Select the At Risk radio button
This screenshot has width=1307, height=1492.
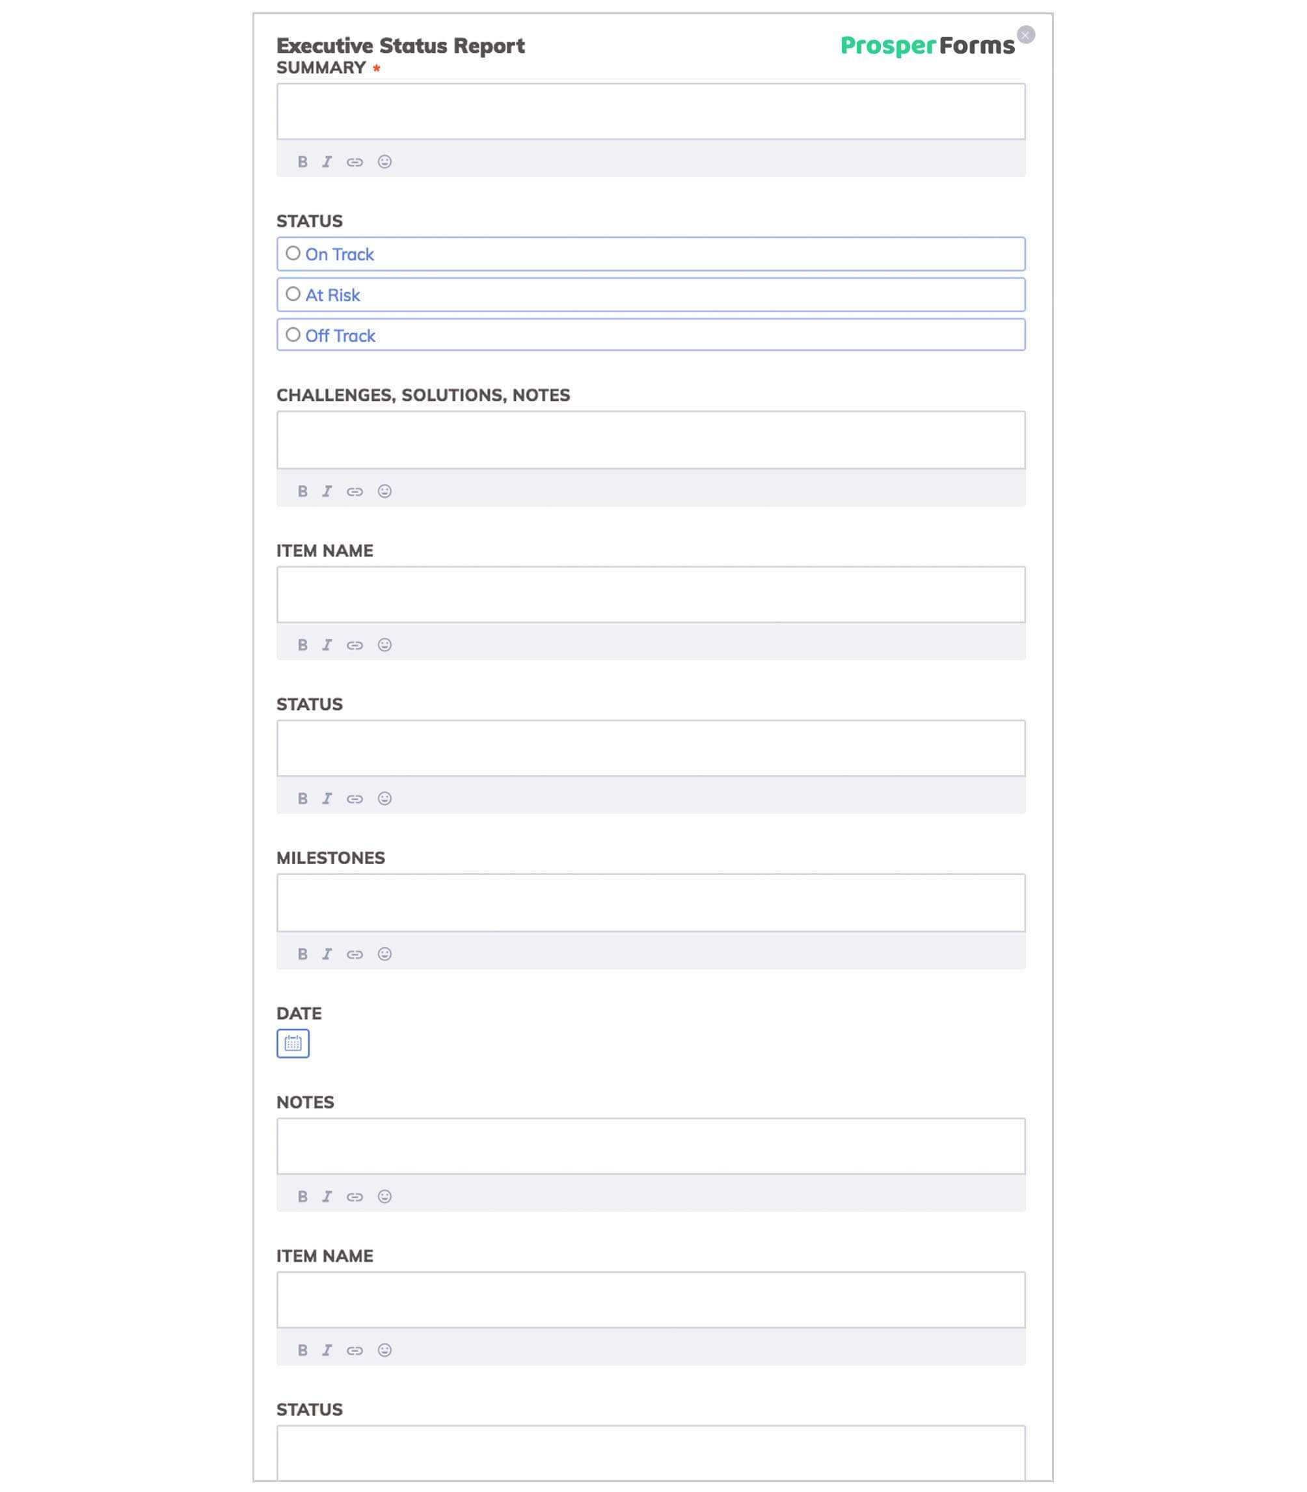(x=293, y=293)
